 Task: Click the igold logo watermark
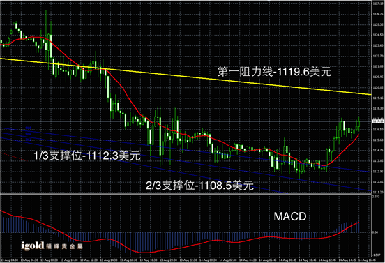click(52, 246)
